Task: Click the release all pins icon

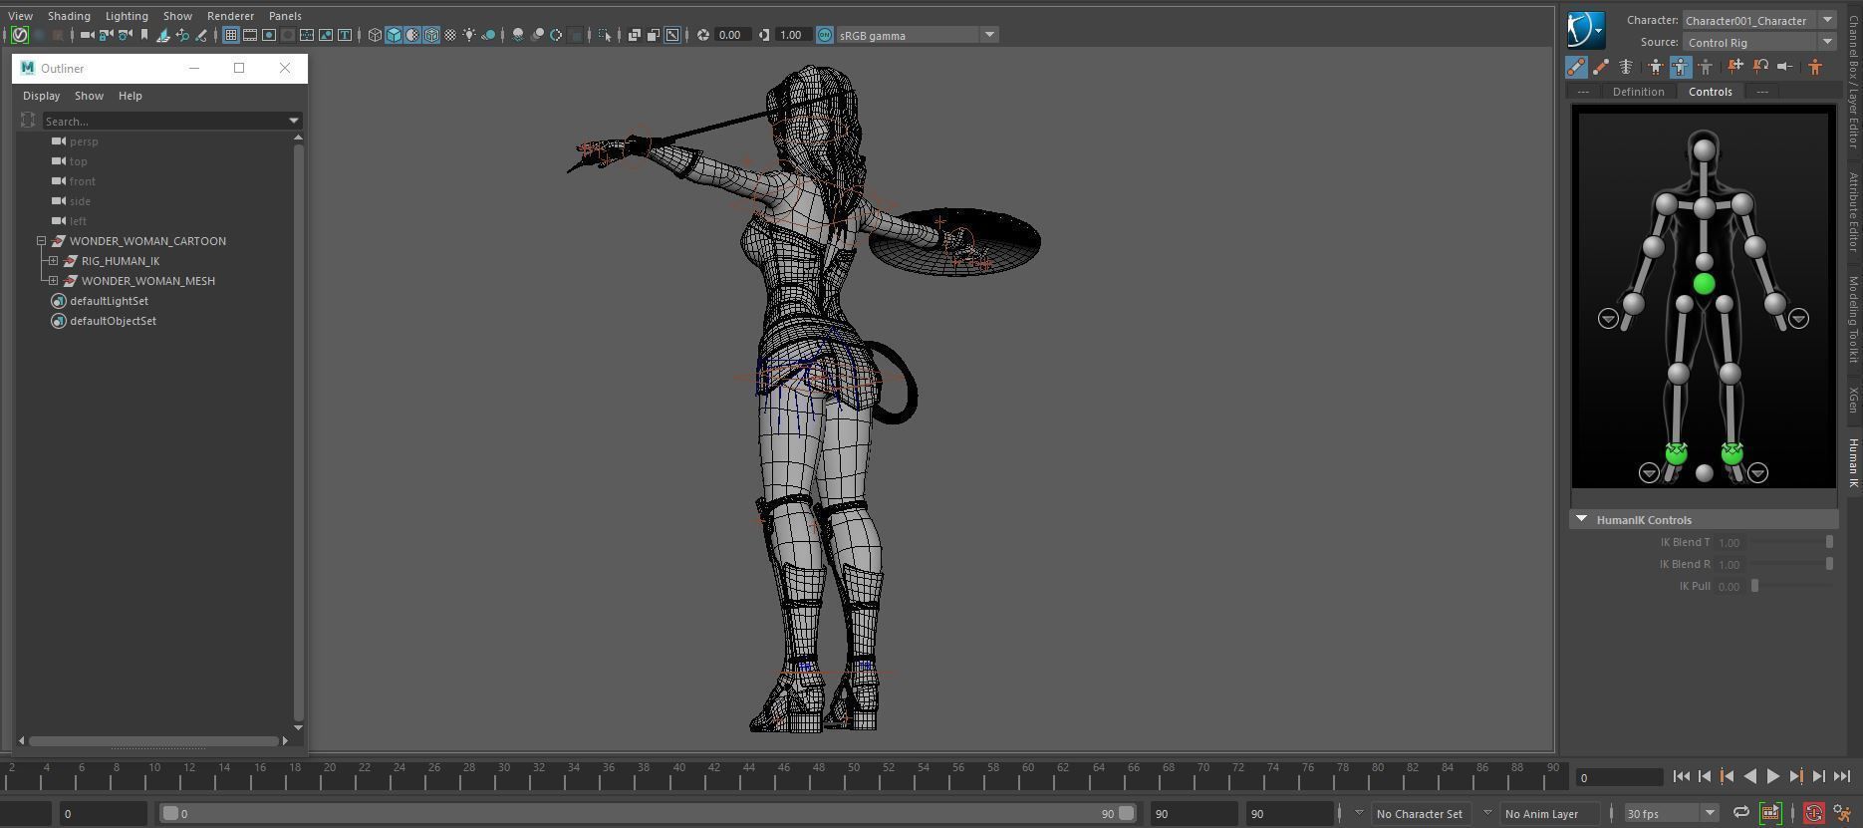Action: (x=1785, y=67)
